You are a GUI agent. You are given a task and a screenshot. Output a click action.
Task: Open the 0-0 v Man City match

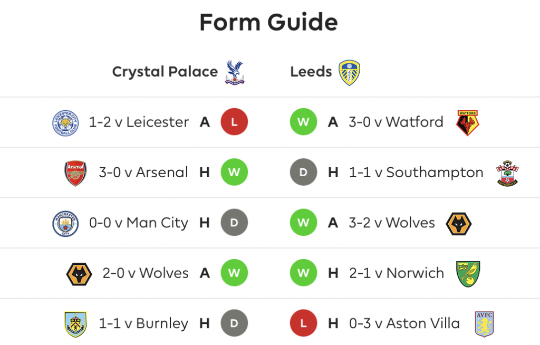[x=139, y=223]
